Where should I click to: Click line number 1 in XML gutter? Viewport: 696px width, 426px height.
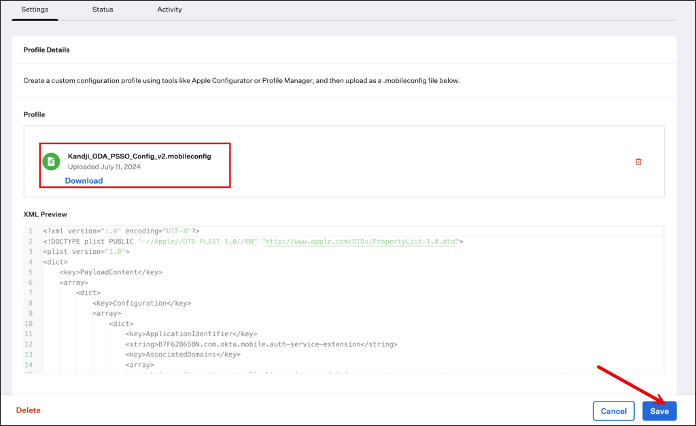click(x=31, y=231)
